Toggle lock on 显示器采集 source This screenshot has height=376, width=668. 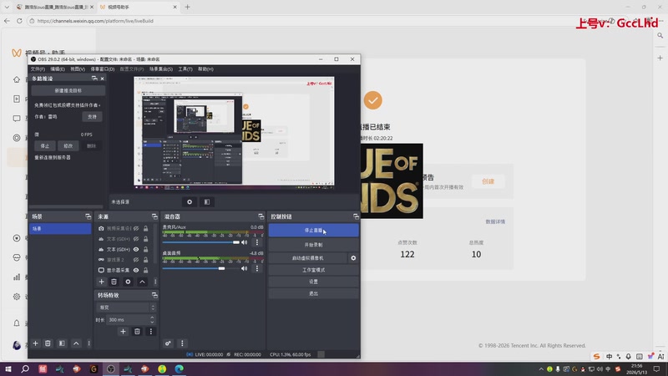pyautogui.click(x=145, y=270)
